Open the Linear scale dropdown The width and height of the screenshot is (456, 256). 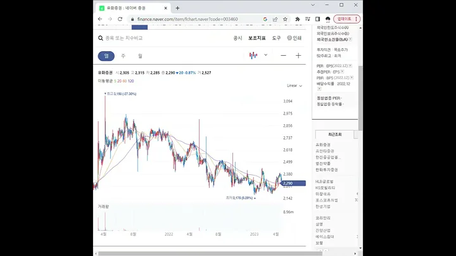tap(294, 86)
